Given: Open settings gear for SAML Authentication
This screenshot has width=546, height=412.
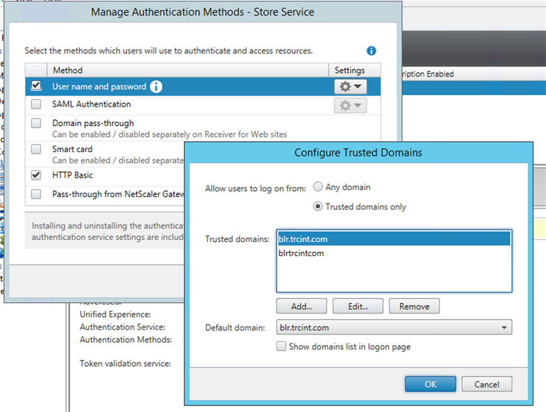Looking at the screenshot, I should (350, 106).
